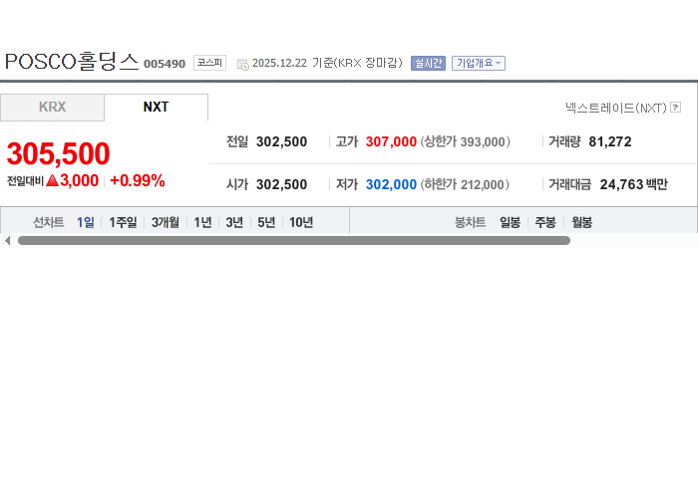698x488 pixels.
Task: Open the 넥스트레이드(NXT) help question icon
Action: coord(675,108)
